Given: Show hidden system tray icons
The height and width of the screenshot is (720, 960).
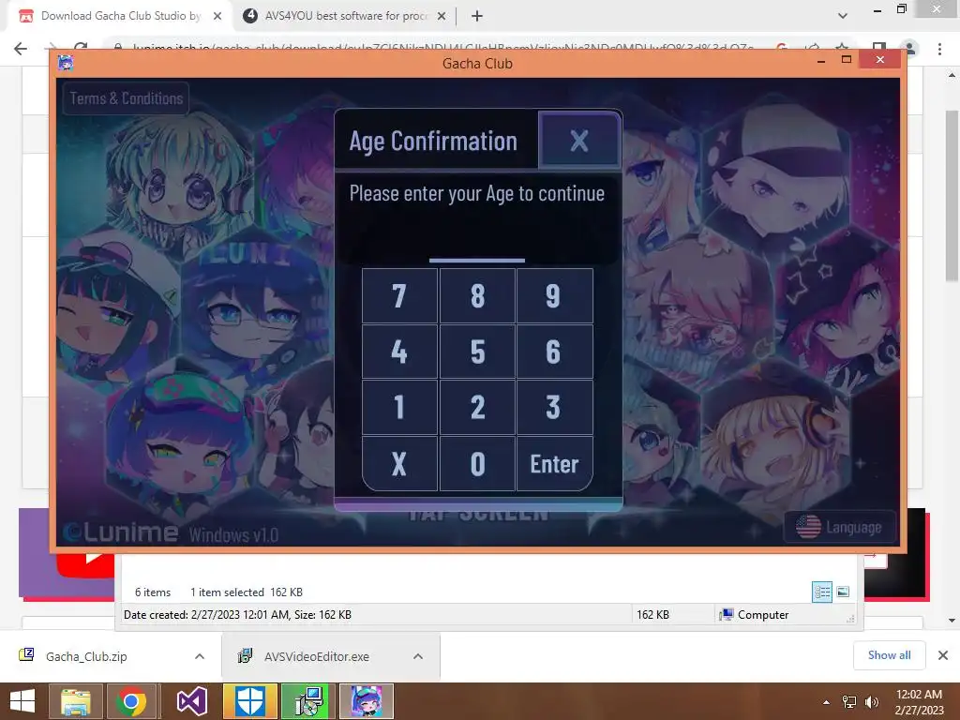Looking at the screenshot, I should click(x=827, y=702).
